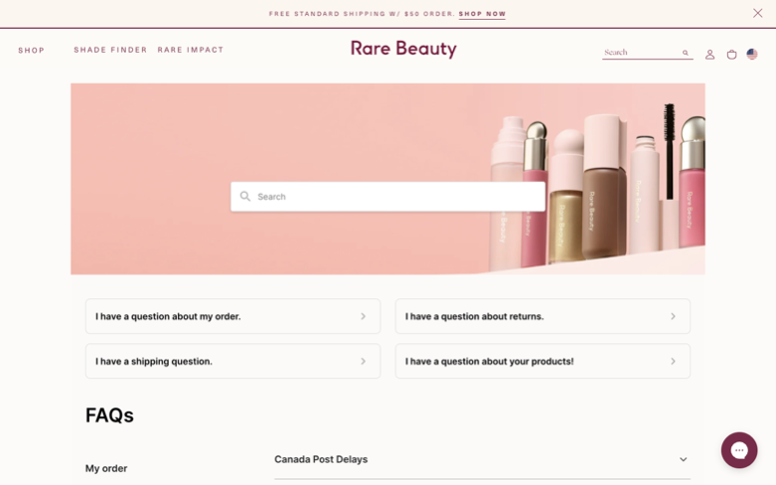The image size is (776, 485).
Task: Expand the Canada Post Delays question
Action: (482, 460)
